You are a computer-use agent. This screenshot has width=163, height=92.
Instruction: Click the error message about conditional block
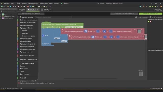(x=37, y=83)
